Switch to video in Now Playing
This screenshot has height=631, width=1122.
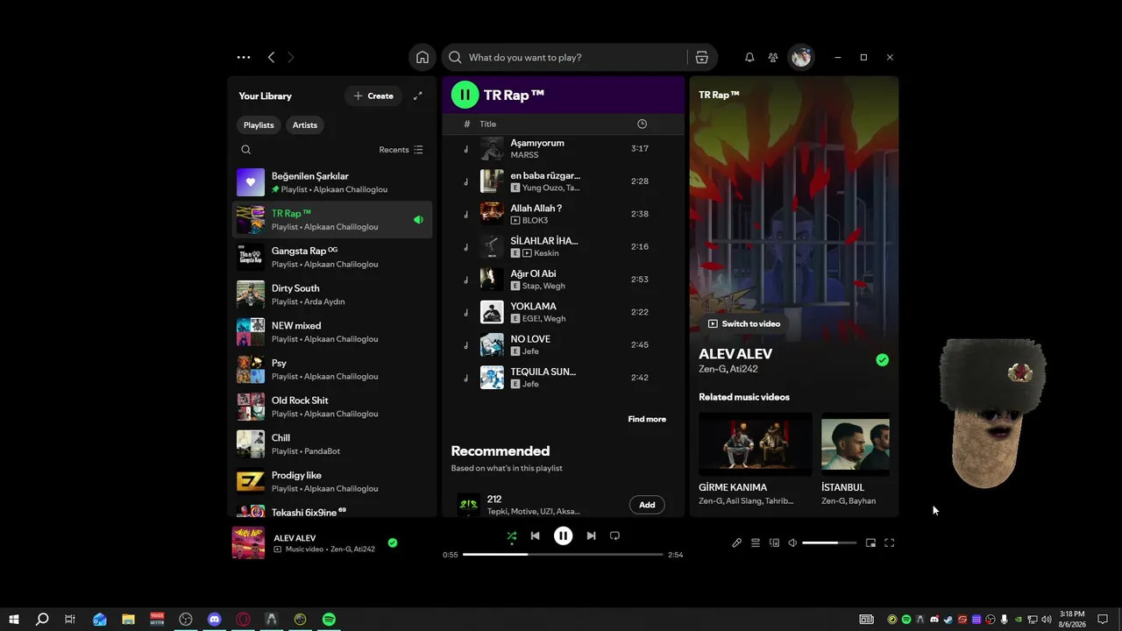(744, 323)
